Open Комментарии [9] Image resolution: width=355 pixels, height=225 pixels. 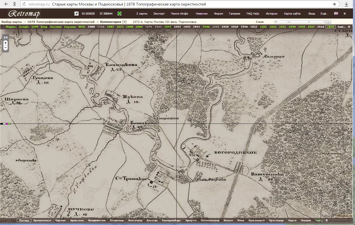(113, 22)
